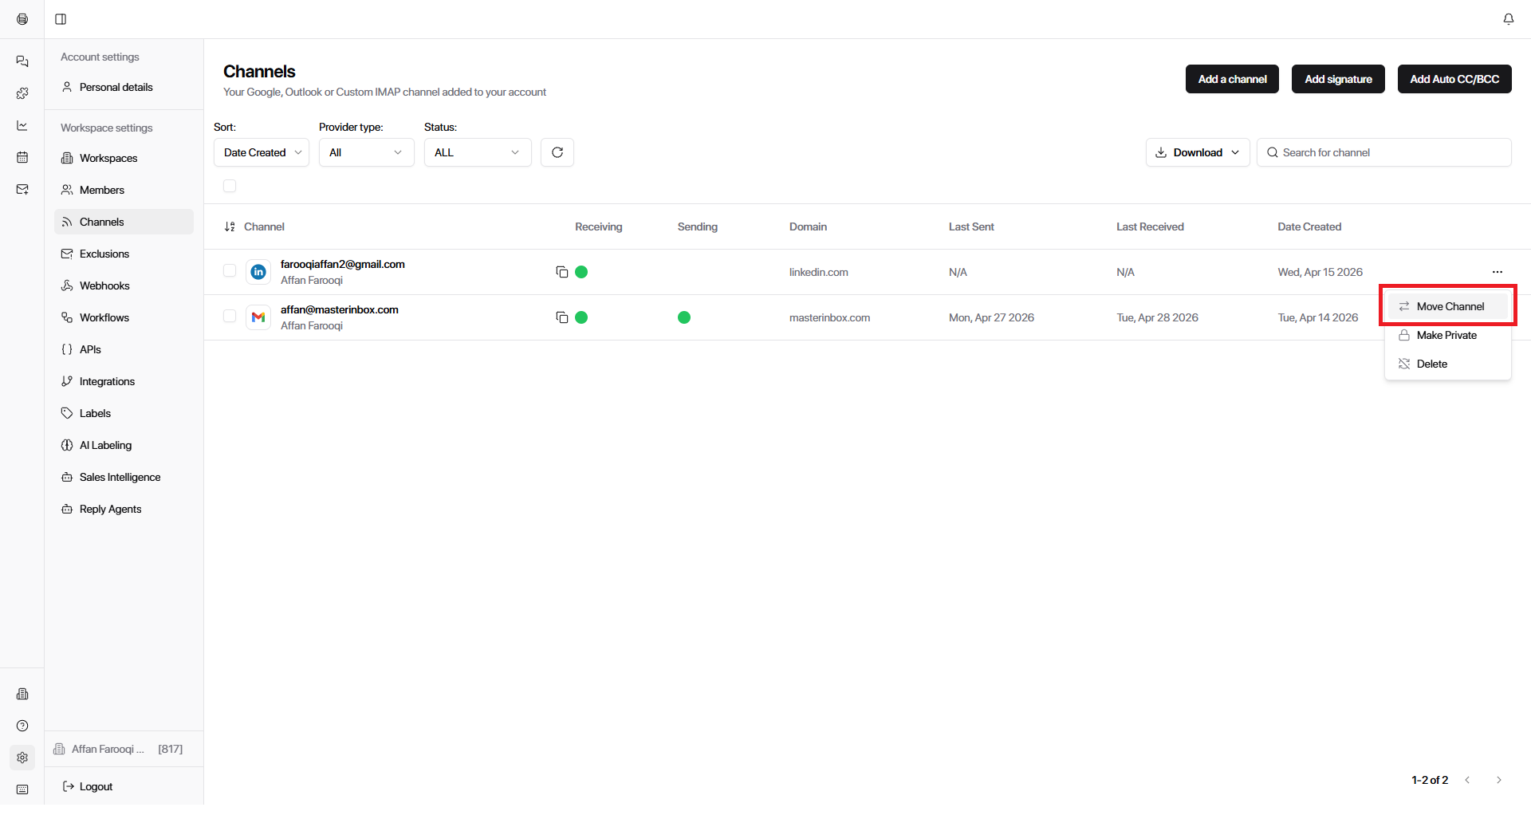The height and width of the screenshot is (815, 1531).
Task: Open the three-dot menu for LinkedIn channel
Action: pyautogui.click(x=1497, y=272)
